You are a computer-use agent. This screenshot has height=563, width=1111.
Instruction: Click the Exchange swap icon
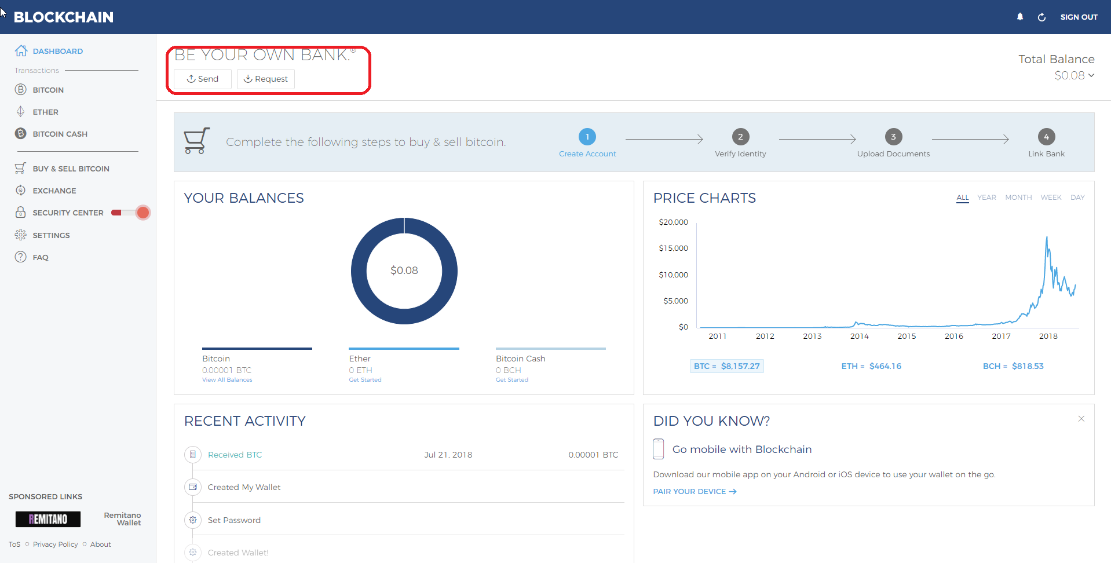click(x=21, y=190)
